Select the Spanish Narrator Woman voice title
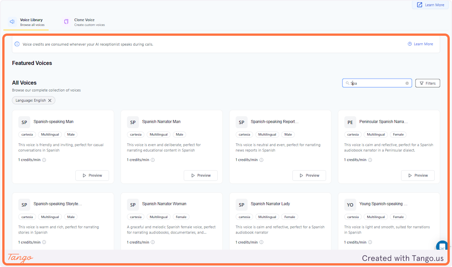The image size is (452, 267). pos(164,204)
